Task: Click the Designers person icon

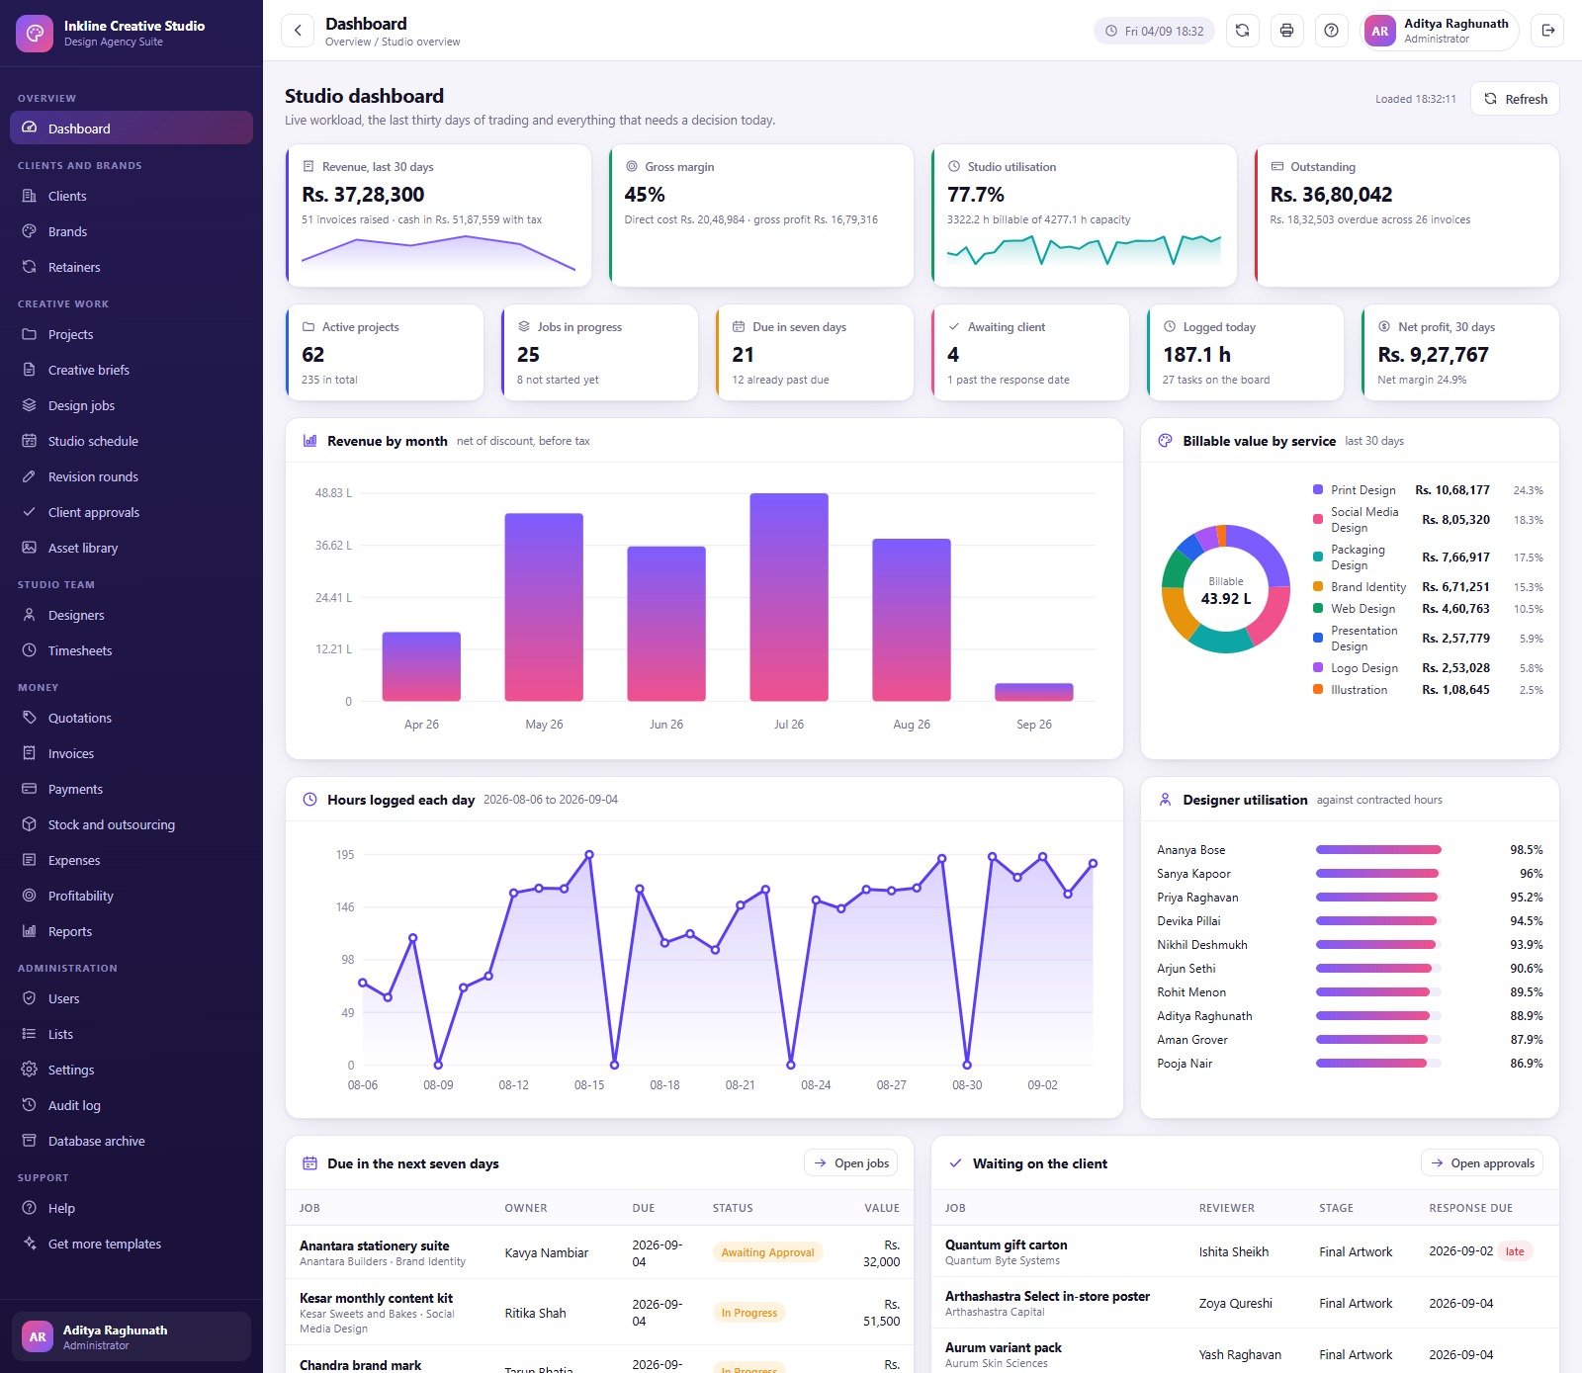Action: pyautogui.click(x=30, y=615)
